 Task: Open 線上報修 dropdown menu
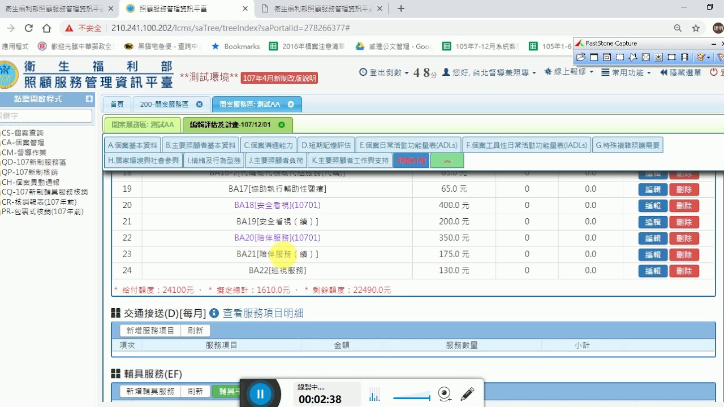coord(568,72)
